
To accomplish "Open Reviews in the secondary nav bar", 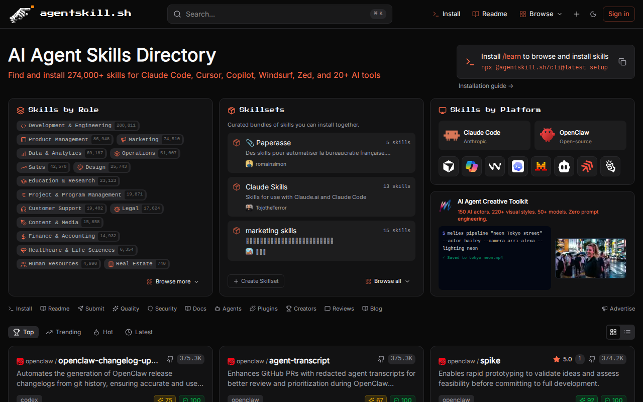I will click(x=339, y=309).
